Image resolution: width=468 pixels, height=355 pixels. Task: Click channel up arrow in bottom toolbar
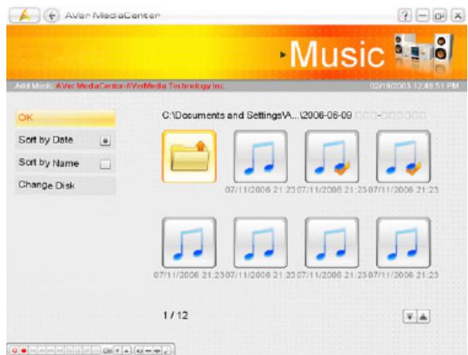pos(126,350)
